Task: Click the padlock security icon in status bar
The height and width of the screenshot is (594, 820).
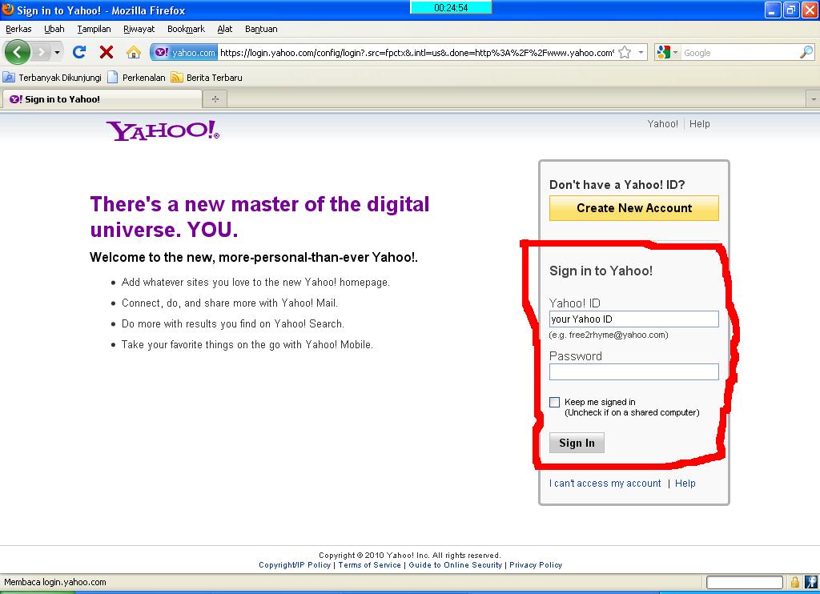Action: (795, 582)
